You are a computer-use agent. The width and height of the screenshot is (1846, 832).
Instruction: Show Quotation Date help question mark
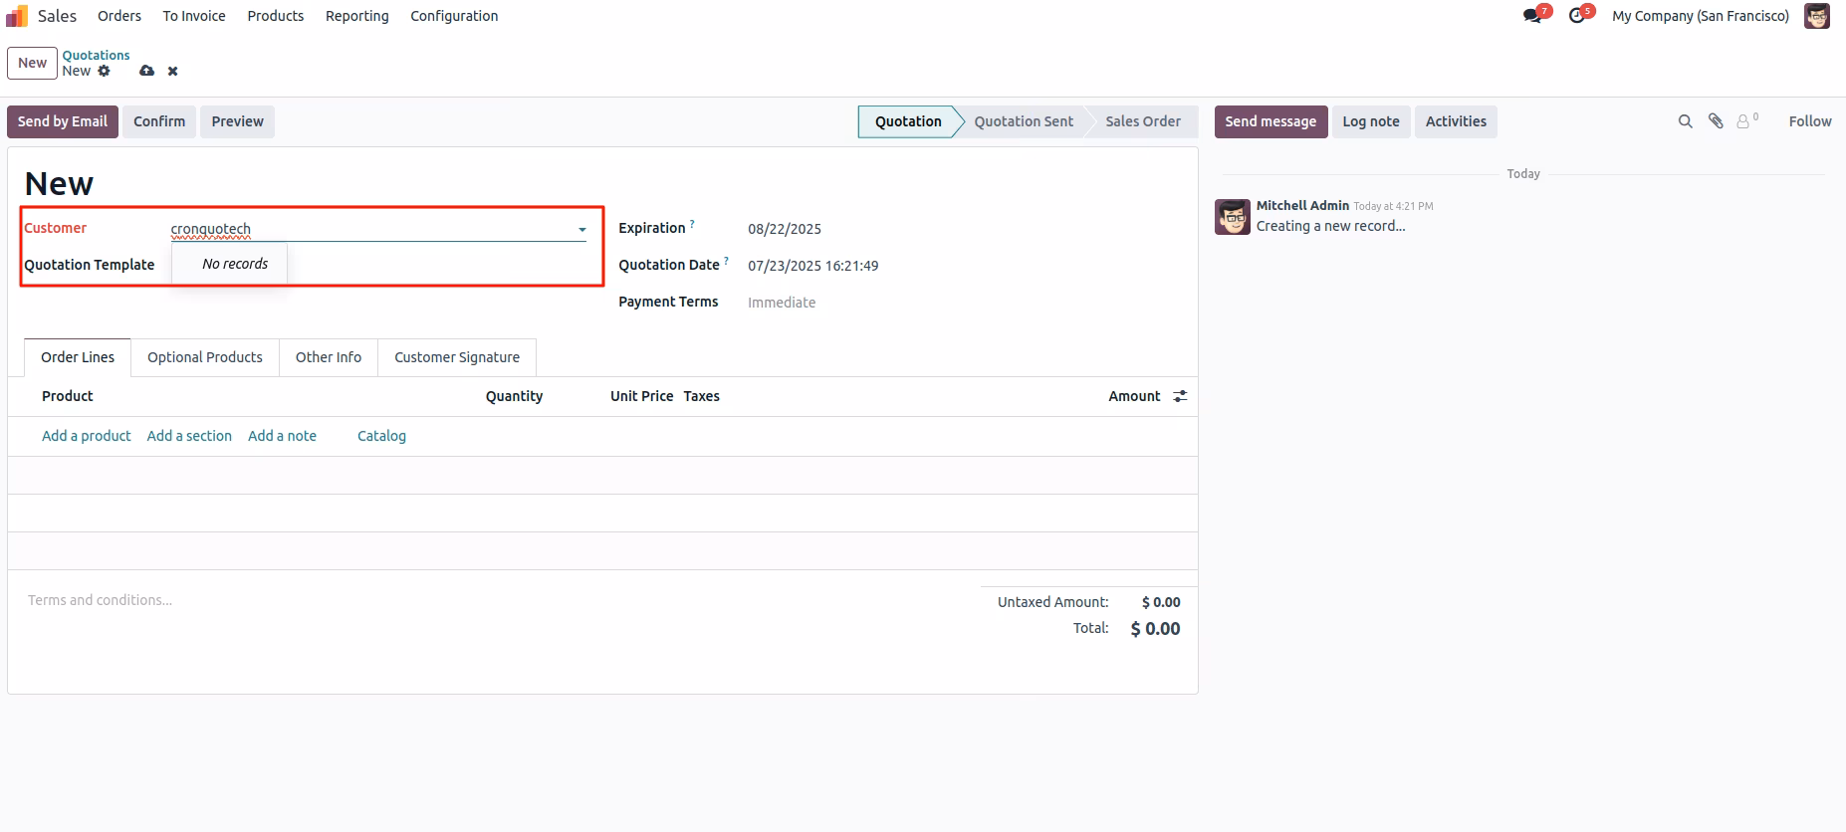coord(726,261)
